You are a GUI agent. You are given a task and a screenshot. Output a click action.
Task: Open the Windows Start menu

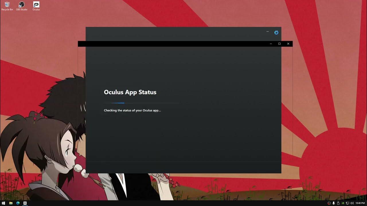[4, 203]
